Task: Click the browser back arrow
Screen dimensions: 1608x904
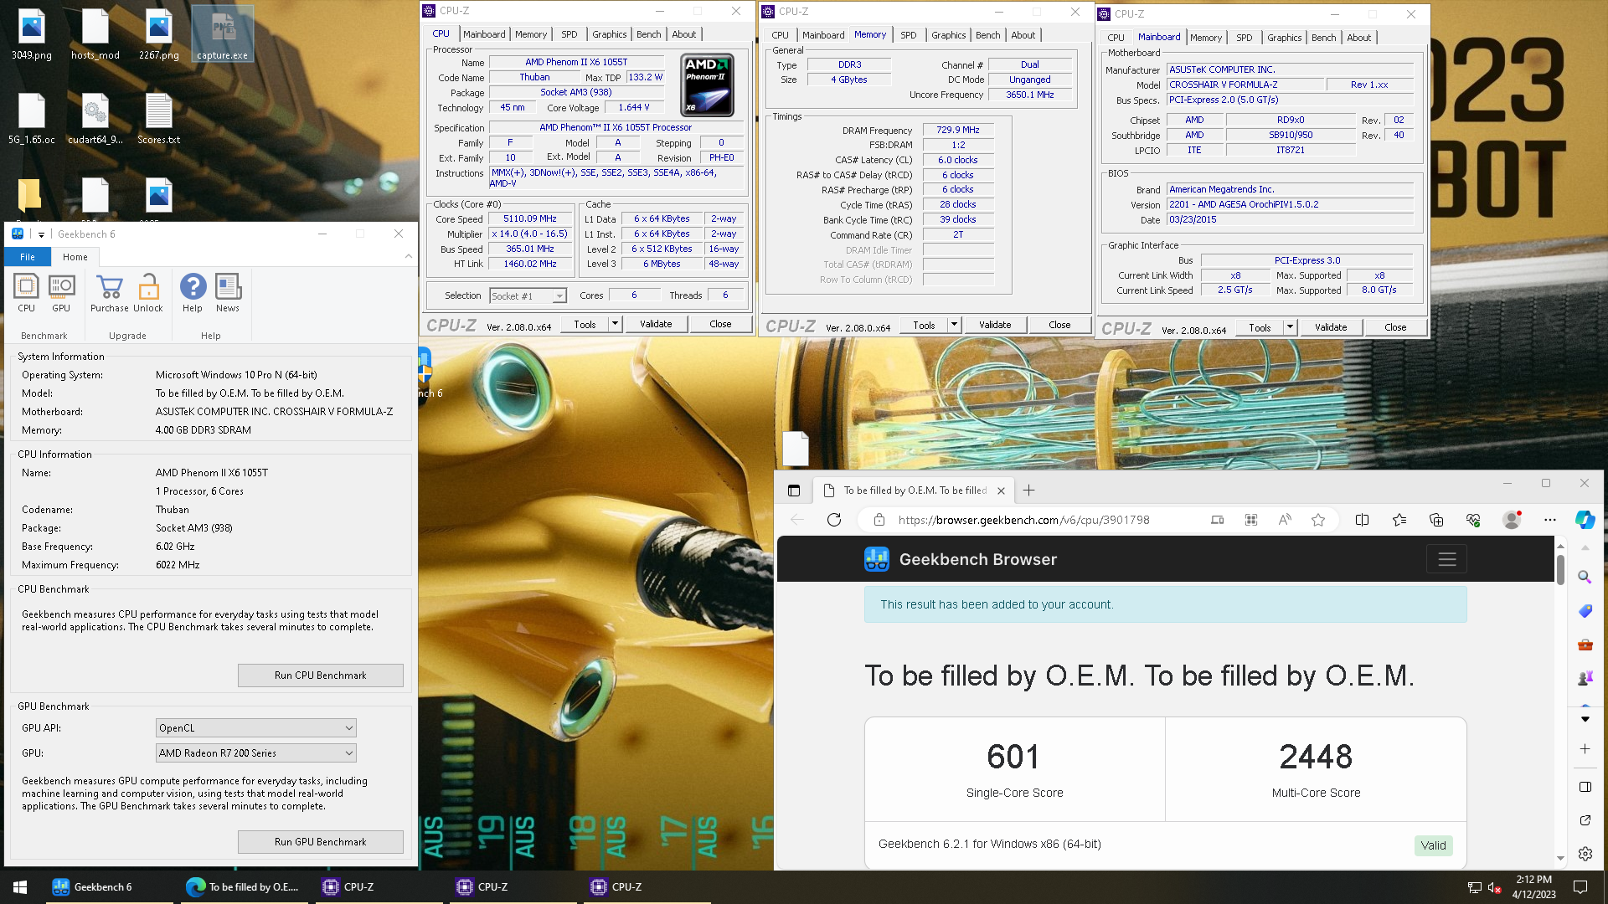Action: pyautogui.click(x=797, y=520)
